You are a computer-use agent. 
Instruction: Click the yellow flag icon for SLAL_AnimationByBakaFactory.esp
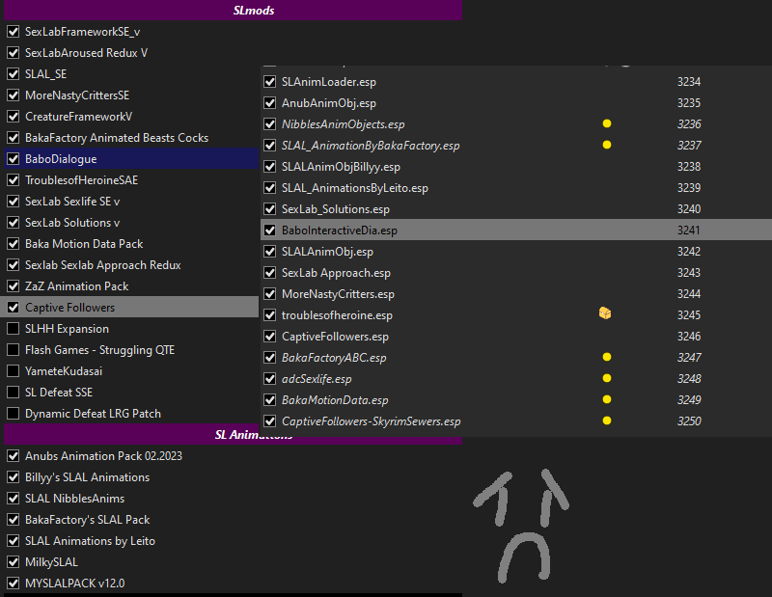click(x=607, y=145)
